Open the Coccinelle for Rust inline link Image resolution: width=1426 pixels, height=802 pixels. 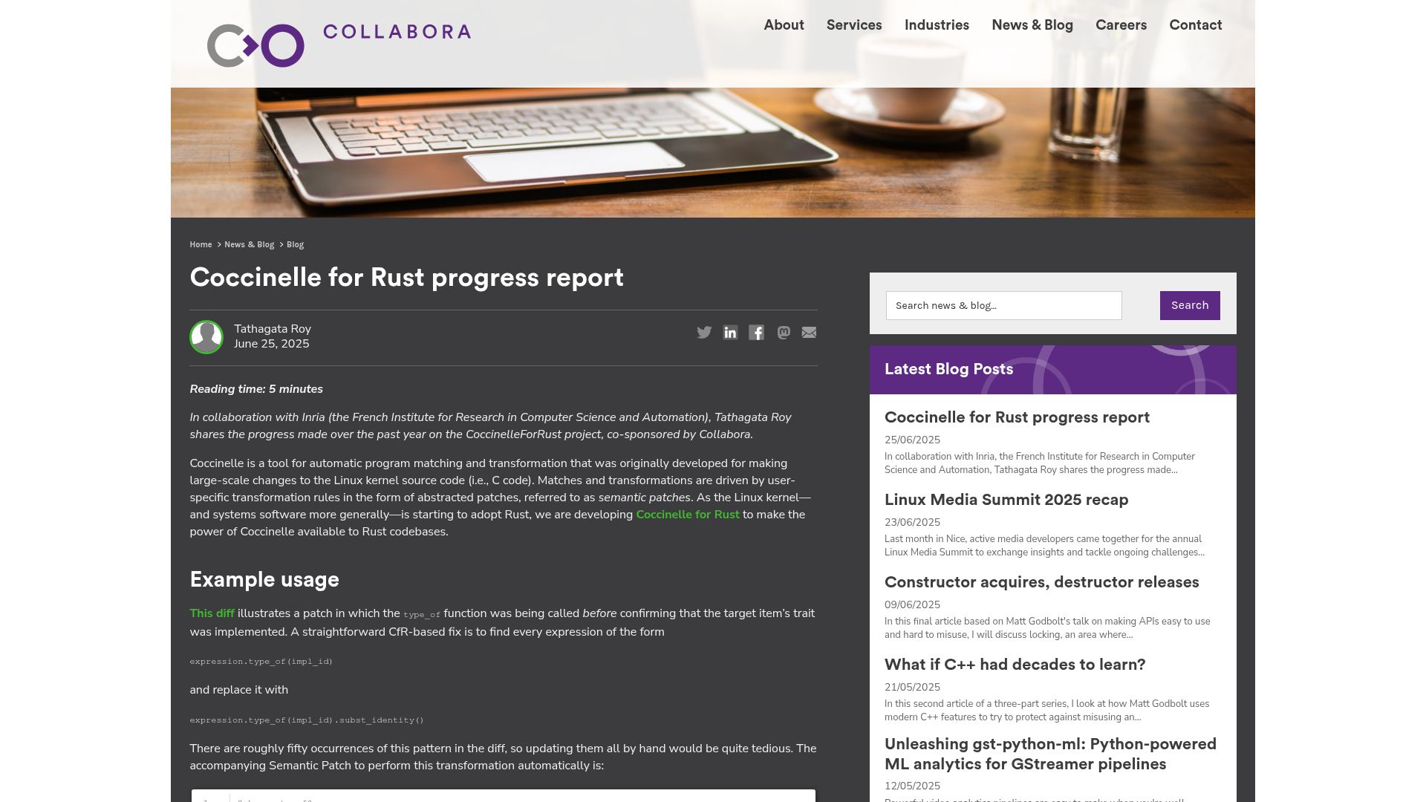688,515
